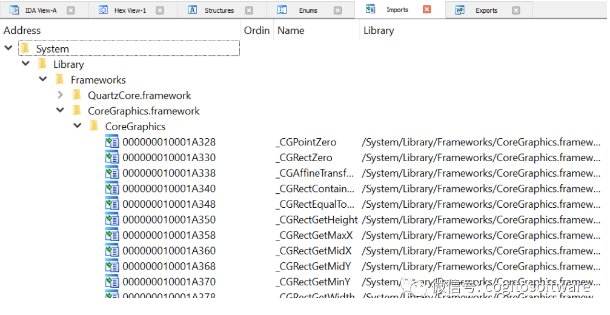Select the _CGRectZero import name
Screen dimensions: 610x315
point(304,158)
